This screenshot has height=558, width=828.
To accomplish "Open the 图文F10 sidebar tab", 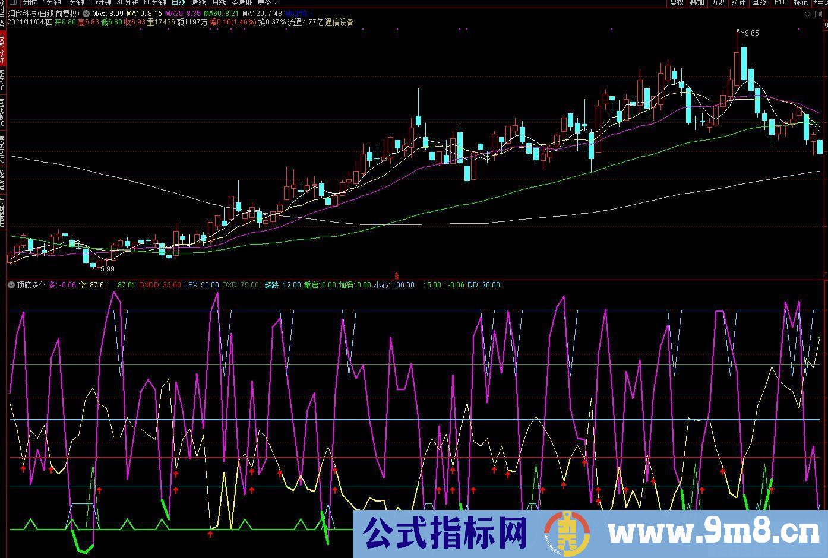I will [2, 80].
